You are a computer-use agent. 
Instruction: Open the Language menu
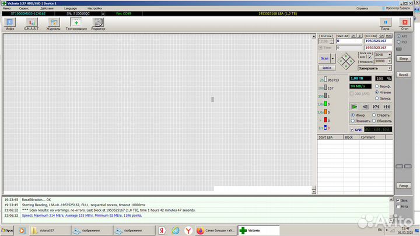coord(70,9)
